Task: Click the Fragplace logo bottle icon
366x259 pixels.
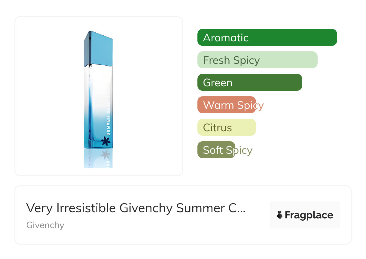Action: pyautogui.click(x=280, y=215)
